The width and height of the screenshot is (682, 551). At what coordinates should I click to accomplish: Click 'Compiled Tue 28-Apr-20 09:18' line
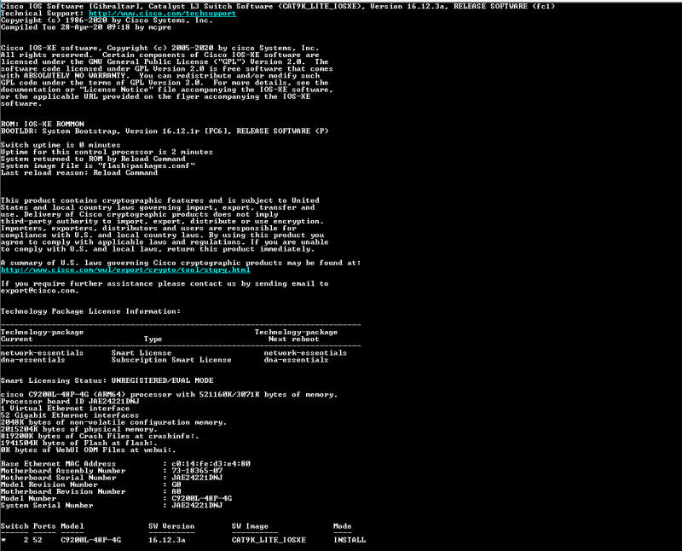[x=86, y=27]
